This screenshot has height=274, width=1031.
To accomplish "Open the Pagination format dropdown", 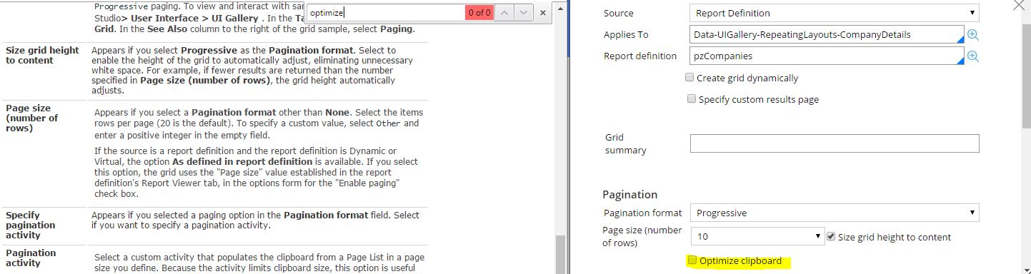I will pos(834,213).
